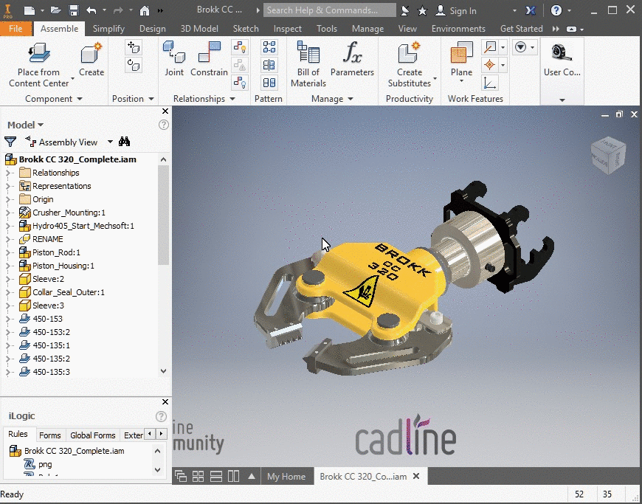Open the Forms tab in iLogic
The height and width of the screenshot is (504, 642).
50,435
